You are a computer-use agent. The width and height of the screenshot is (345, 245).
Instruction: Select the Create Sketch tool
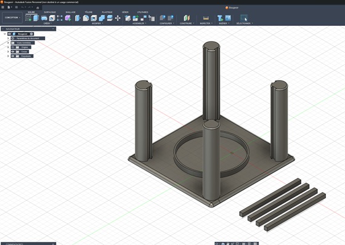pos(28,18)
